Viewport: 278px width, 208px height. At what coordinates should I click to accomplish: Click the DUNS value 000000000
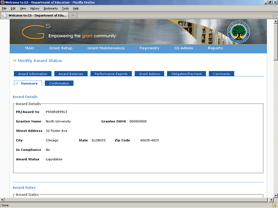(138, 121)
